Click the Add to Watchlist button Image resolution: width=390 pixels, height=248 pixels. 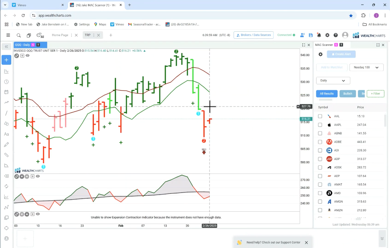tap(332, 67)
